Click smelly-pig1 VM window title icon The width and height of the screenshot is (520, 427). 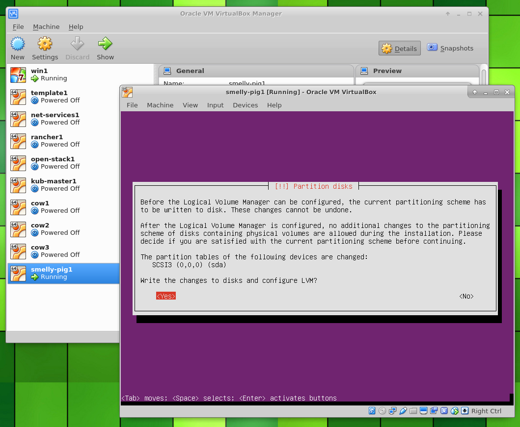127,92
